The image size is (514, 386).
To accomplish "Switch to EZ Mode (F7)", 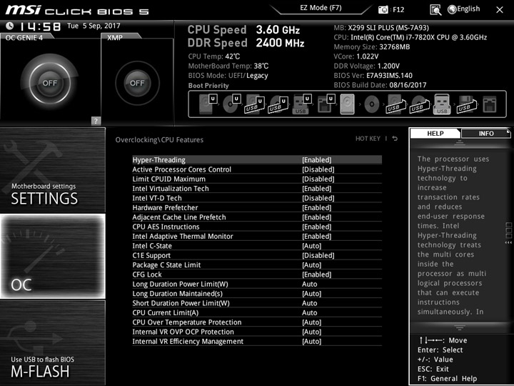I will pos(321,8).
